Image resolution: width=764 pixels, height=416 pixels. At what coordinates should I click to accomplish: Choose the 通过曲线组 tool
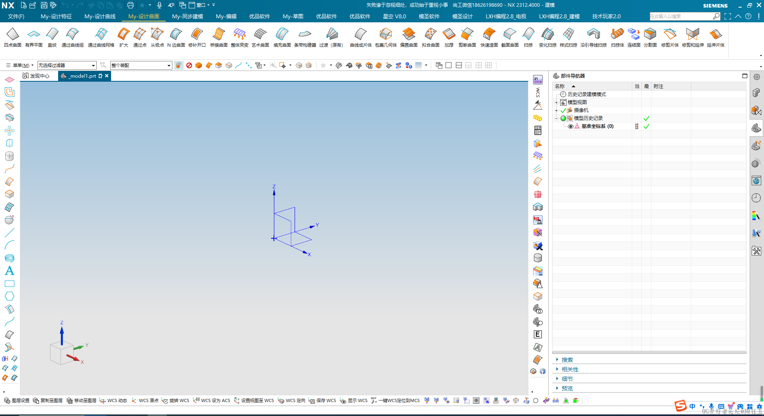72,37
